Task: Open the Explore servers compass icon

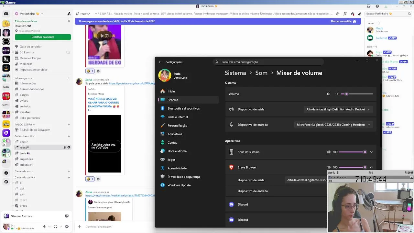Action: [6, 182]
